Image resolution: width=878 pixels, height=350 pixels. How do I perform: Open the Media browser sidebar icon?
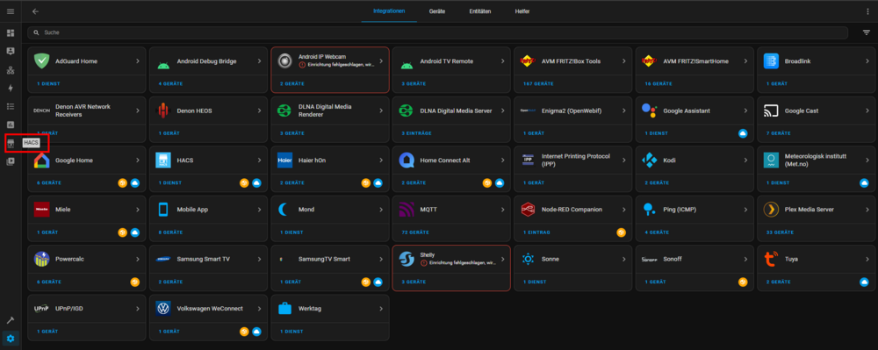10,161
